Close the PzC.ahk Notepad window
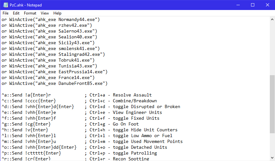Viewport: 275px width, 161px height. coord(268,5)
